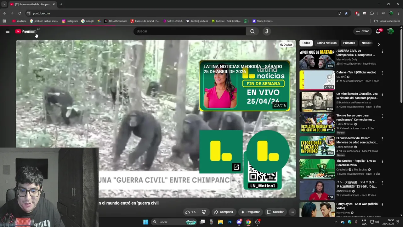Image resolution: width=403 pixels, height=227 pixels.
Task: Open YouTube notifications bell
Action: pos(378,31)
